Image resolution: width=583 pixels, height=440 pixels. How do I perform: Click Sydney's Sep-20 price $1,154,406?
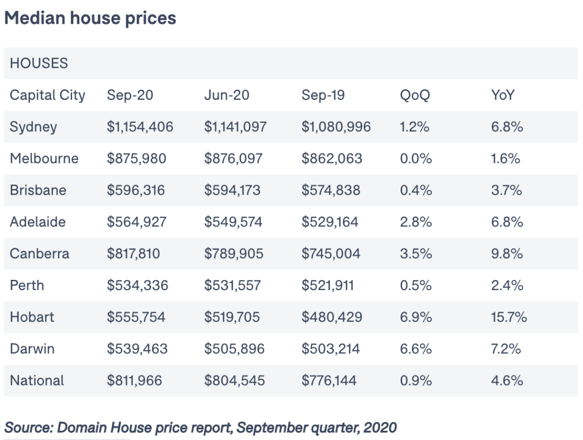pyautogui.click(x=140, y=127)
